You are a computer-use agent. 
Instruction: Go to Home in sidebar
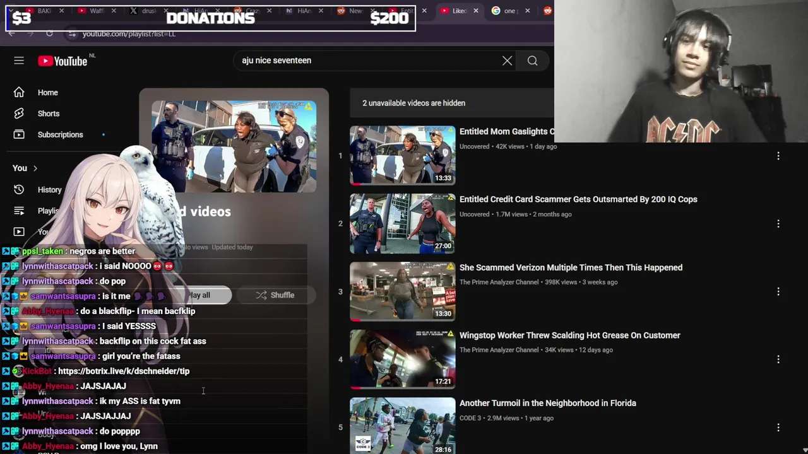tap(47, 93)
